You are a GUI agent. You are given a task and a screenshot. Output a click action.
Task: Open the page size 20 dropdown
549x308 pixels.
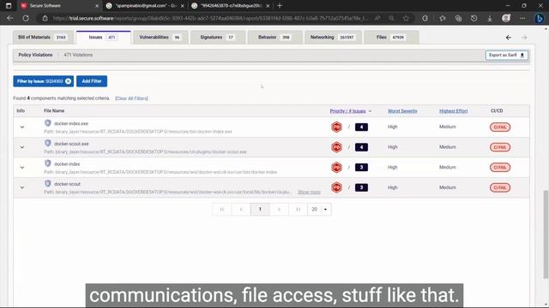tap(319, 209)
